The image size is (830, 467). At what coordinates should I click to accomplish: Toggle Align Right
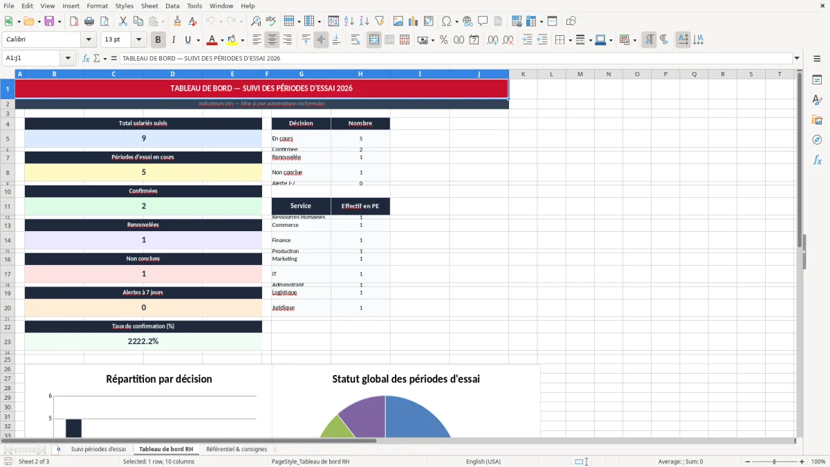tap(287, 40)
